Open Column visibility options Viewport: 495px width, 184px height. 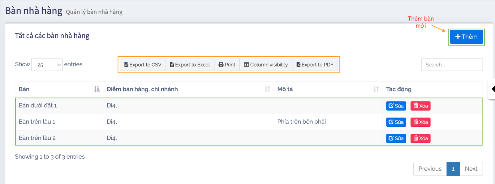(x=266, y=65)
